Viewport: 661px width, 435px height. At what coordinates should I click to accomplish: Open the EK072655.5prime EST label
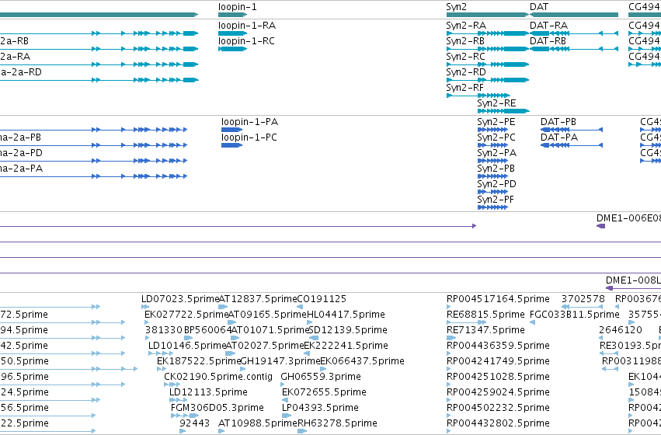(324, 392)
